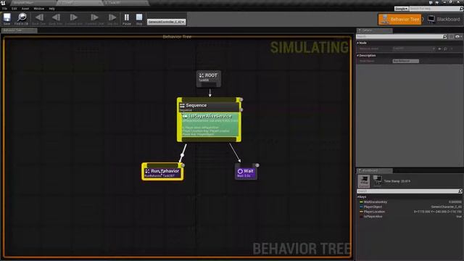
Task: Click the Details search magnifier icon
Action: [444, 36]
